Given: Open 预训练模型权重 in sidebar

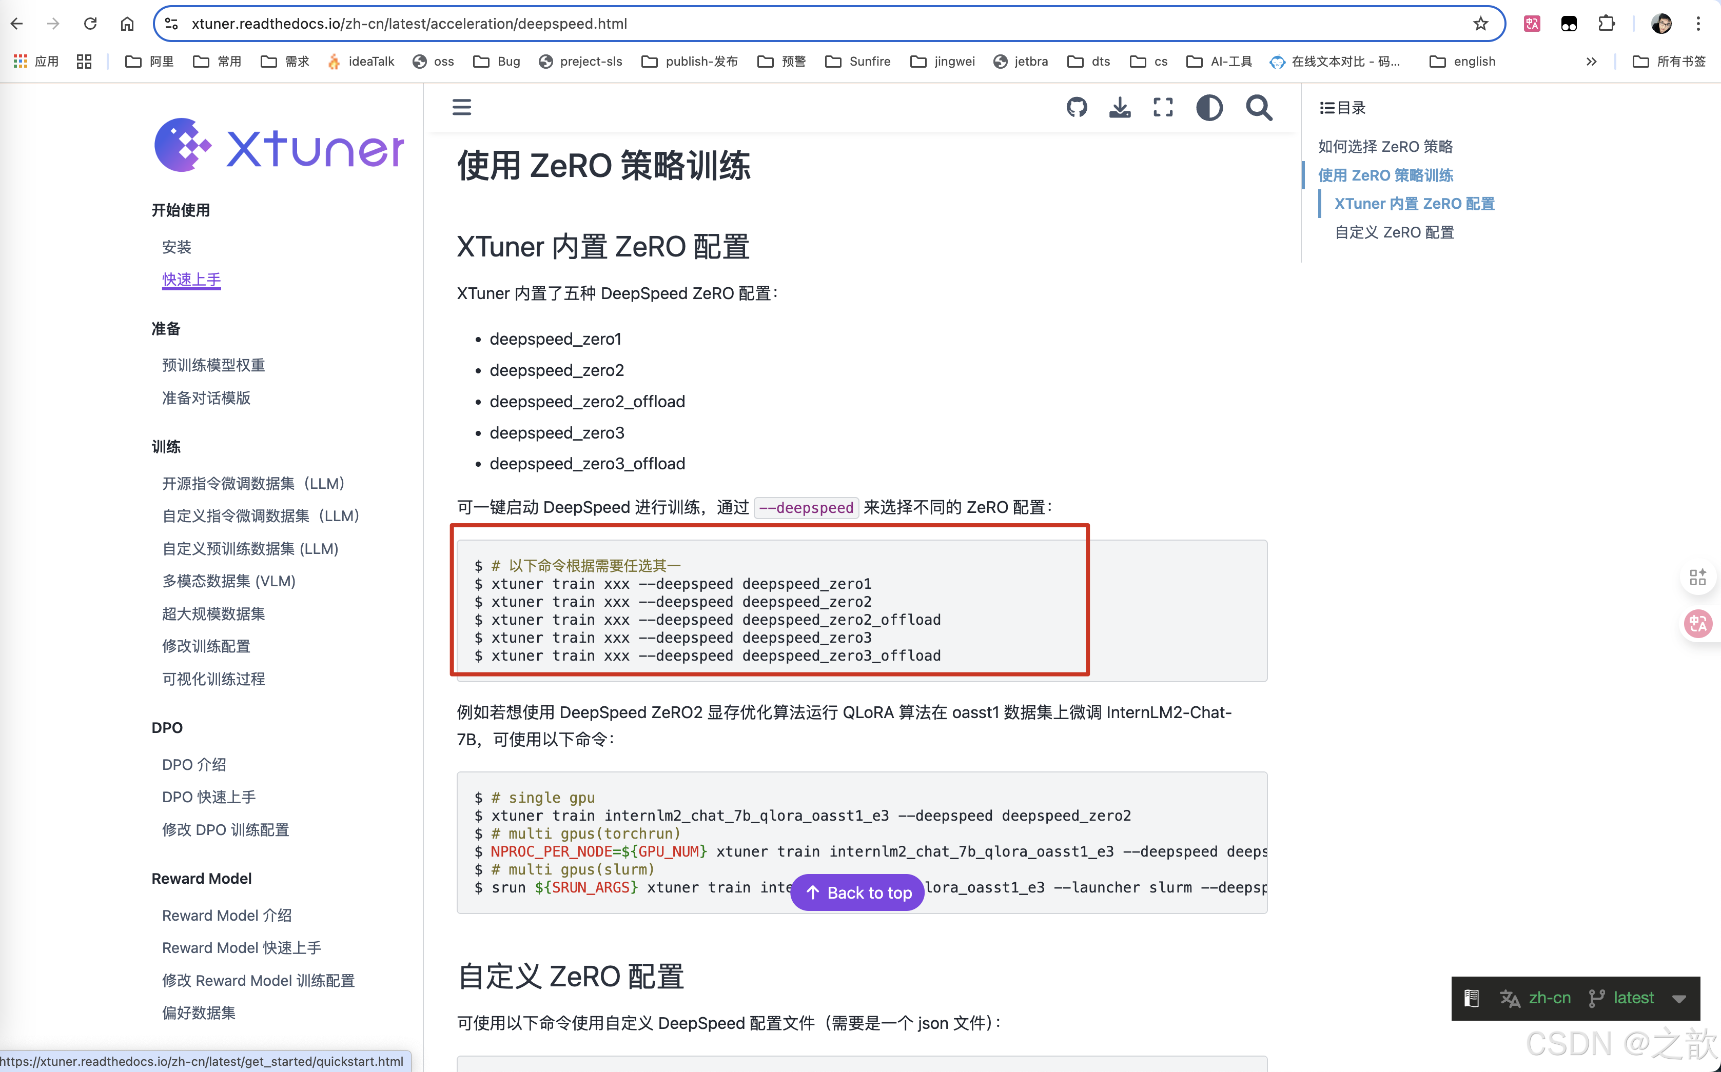Looking at the screenshot, I should point(213,365).
